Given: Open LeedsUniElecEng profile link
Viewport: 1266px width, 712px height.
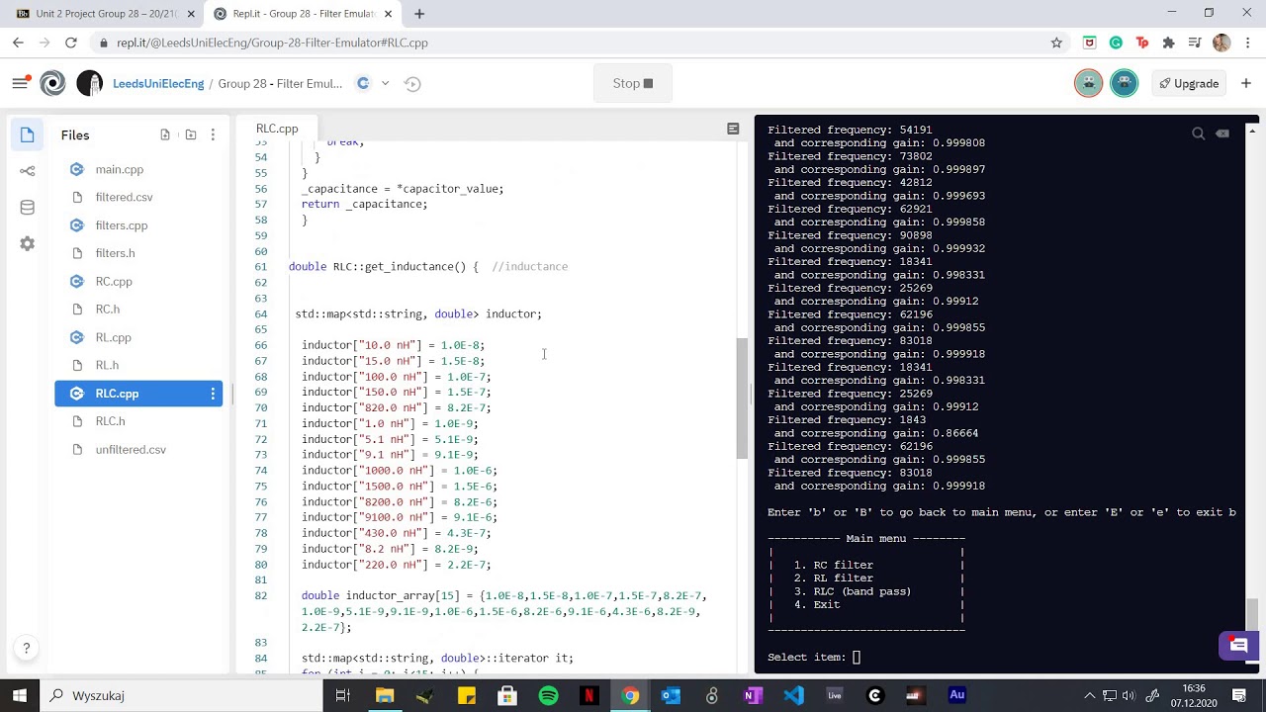Looking at the screenshot, I should click(x=158, y=83).
